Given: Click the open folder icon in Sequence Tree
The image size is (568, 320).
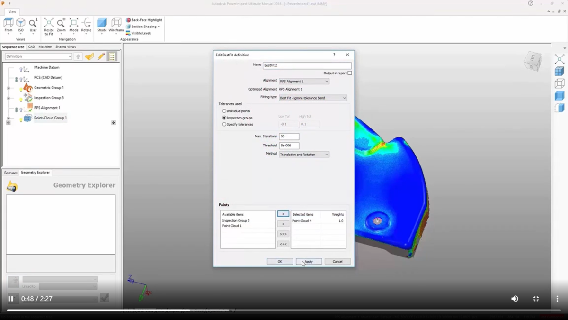Looking at the screenshot, I should [89, 56].
